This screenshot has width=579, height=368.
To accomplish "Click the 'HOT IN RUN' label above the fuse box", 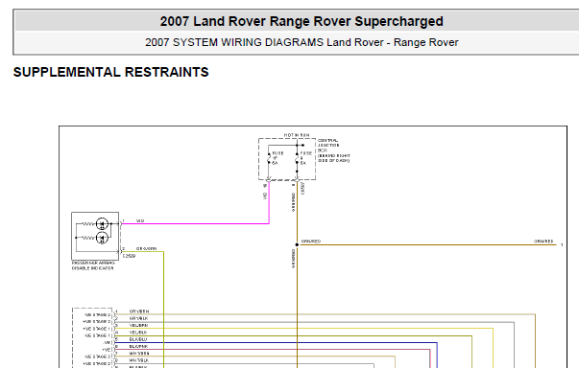I will point(297,135).
